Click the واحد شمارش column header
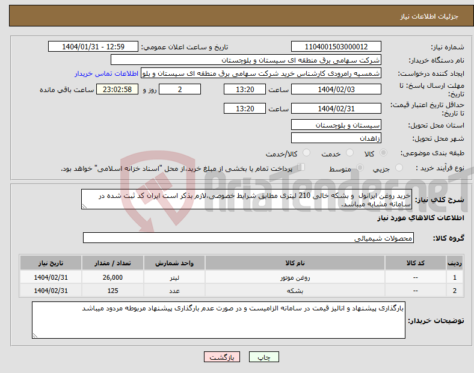474x373 pixels. pos(174,263)
